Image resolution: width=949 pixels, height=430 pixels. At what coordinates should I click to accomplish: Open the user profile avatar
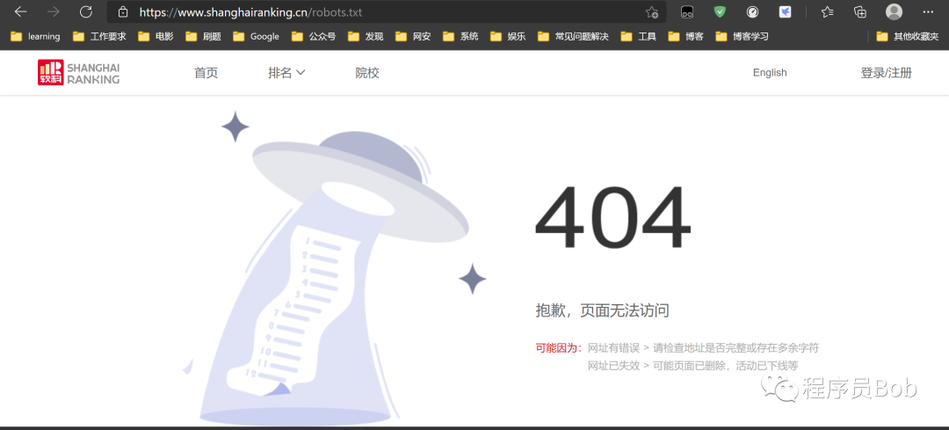[894, 11]
